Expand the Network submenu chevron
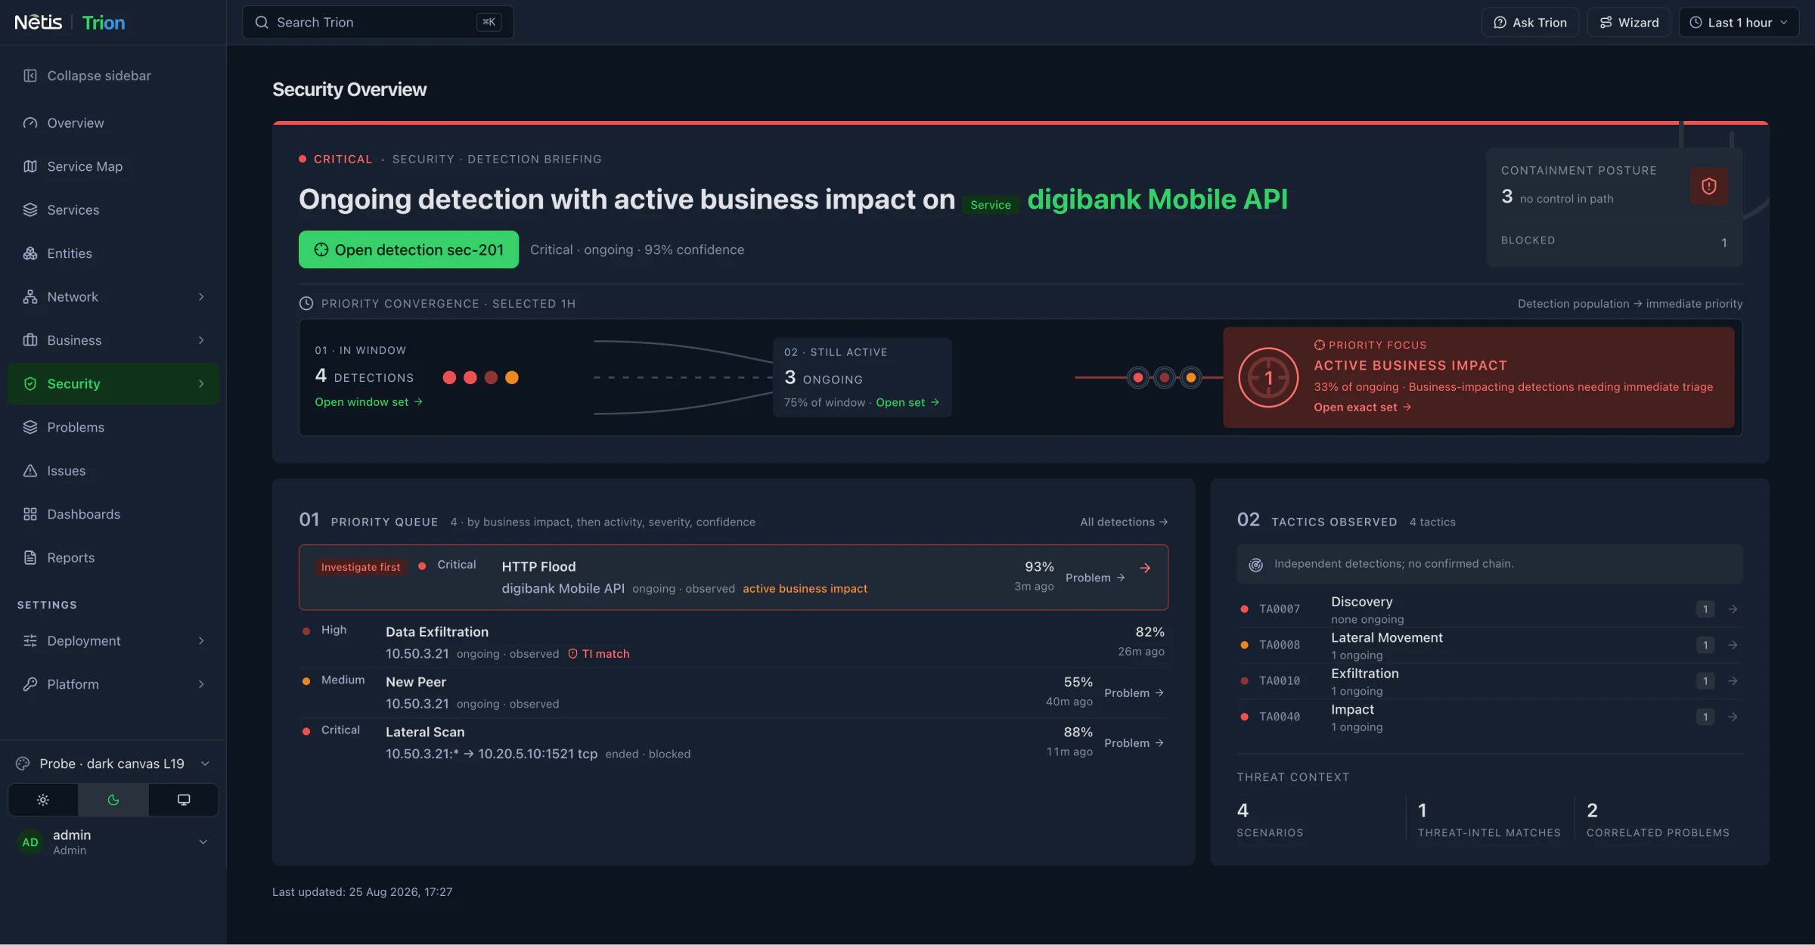Image resolution: width=1815 pixels, height=945 pixels. point(201,297)
